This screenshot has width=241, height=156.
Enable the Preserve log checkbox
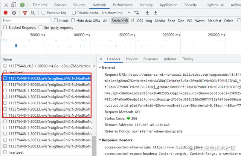pyautogui.click(x=44, y=13)
